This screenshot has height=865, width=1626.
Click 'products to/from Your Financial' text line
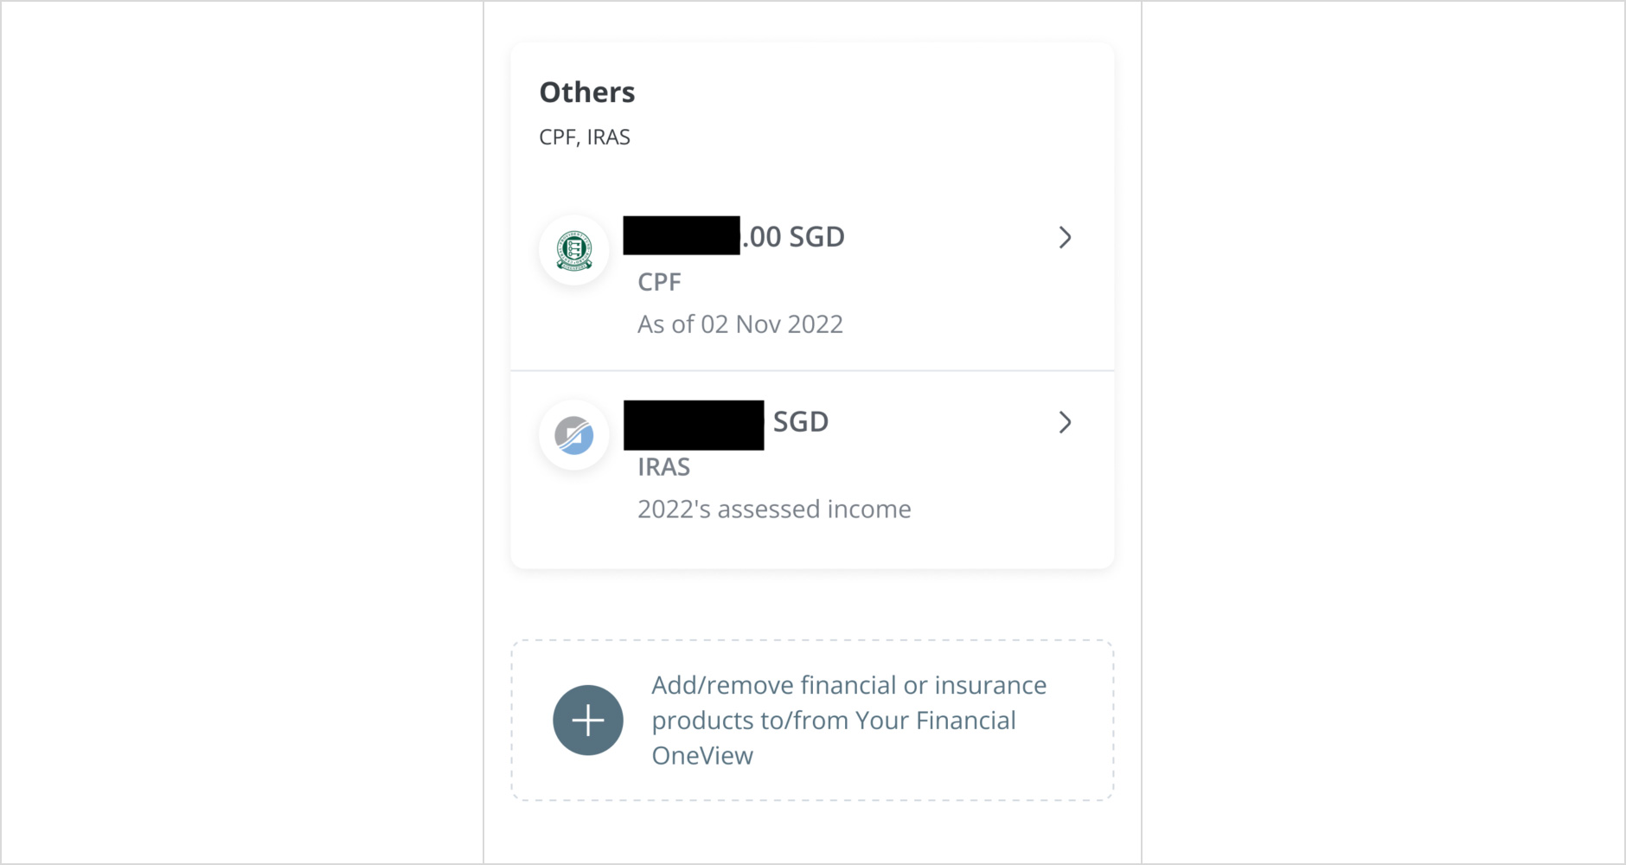[834, 721]
